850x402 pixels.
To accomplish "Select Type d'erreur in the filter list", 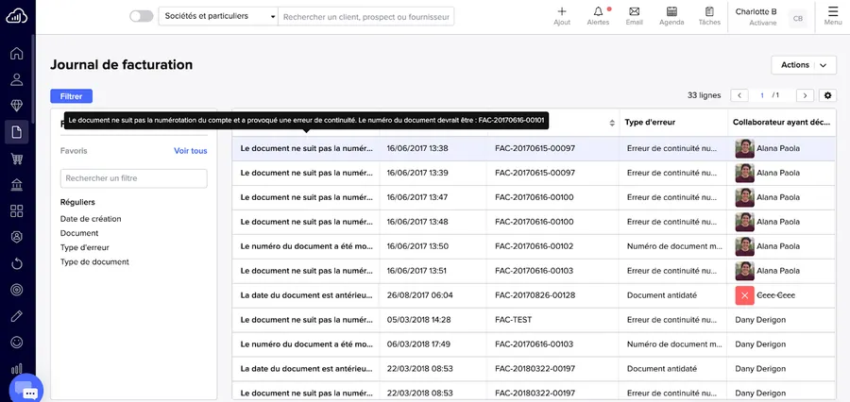I will (85, 247).
